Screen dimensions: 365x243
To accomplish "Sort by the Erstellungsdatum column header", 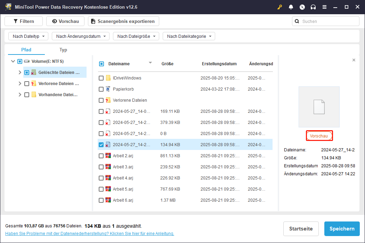I will point(219,64).
